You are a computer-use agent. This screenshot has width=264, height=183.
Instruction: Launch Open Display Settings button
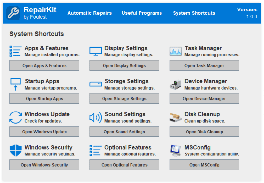pyautogui.click(x=124, y=65)
